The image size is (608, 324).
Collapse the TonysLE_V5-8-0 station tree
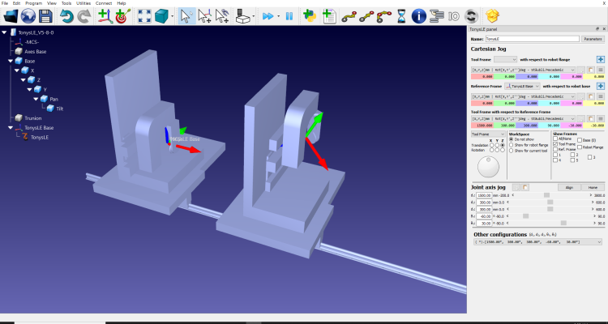point(4,32)
